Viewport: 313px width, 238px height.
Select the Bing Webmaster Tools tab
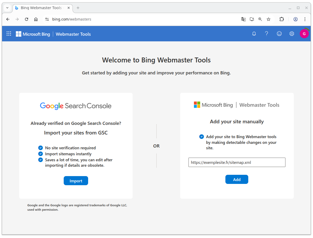point(41,8)
